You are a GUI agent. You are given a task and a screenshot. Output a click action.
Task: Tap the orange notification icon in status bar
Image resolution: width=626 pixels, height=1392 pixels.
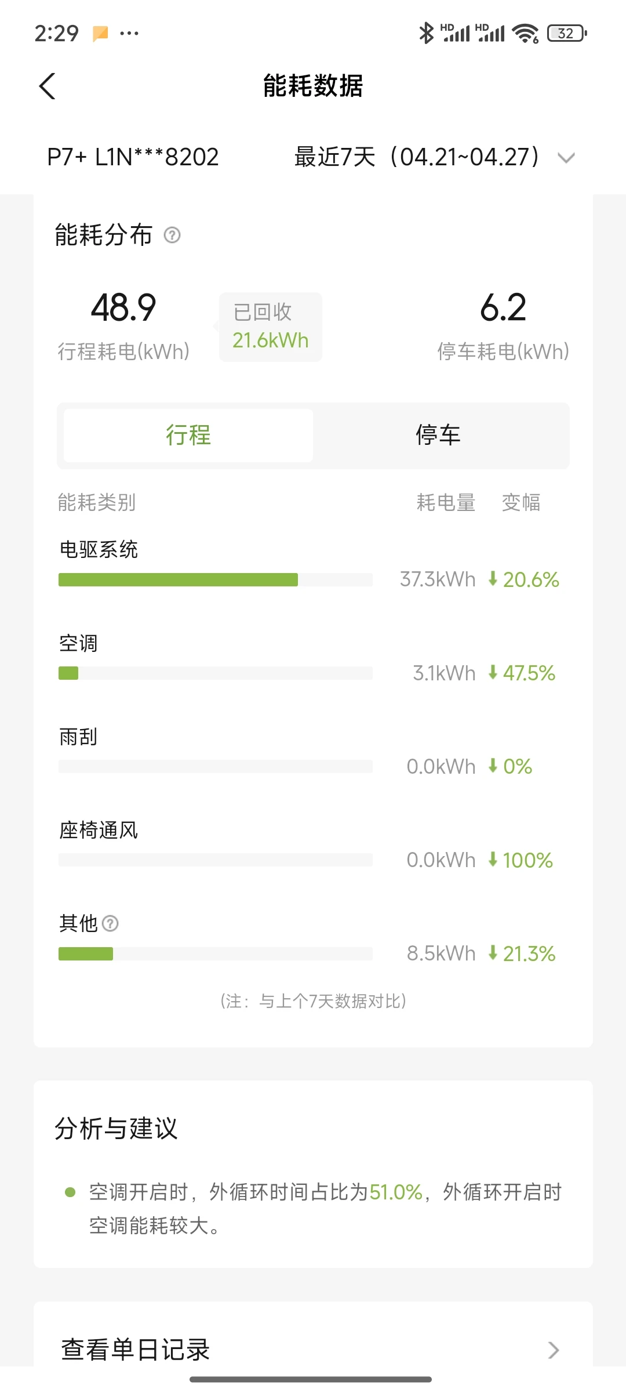click(100, 34)
